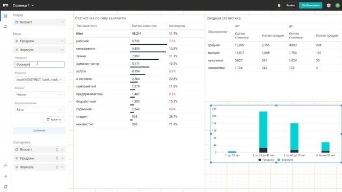Click handle icon of Возраст sorting row

[x=62, y=149]
